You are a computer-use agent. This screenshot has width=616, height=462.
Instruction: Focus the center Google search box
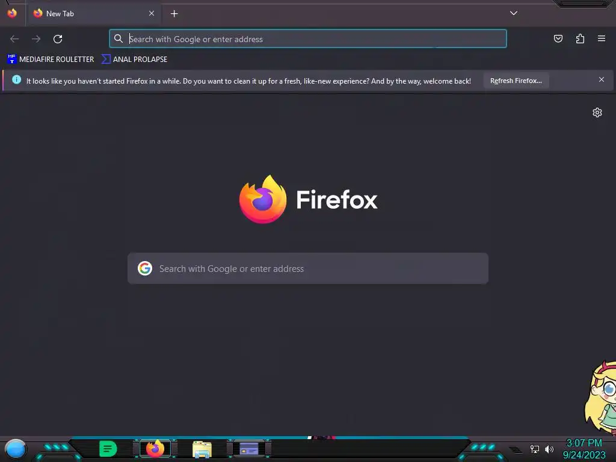(308, 268)
